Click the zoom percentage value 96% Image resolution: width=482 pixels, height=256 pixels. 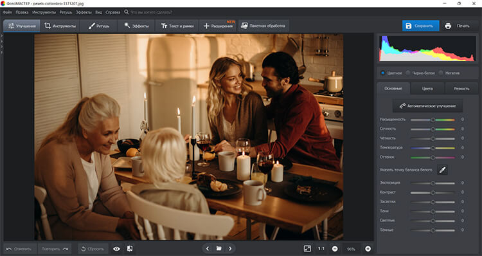pyautogui.click(x=351, y=249)
